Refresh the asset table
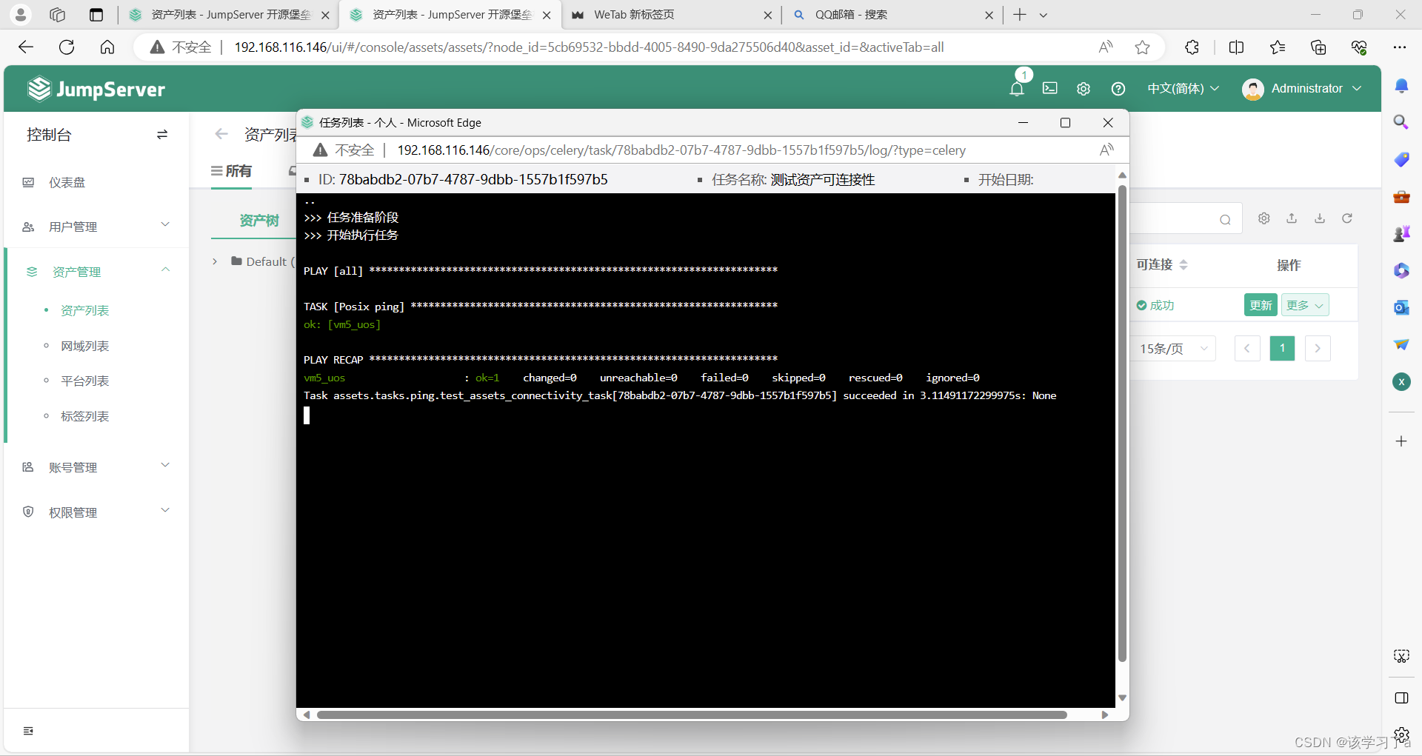Image resolution: width=1422 pixels, height=756 pixels. pos(1347,218)
